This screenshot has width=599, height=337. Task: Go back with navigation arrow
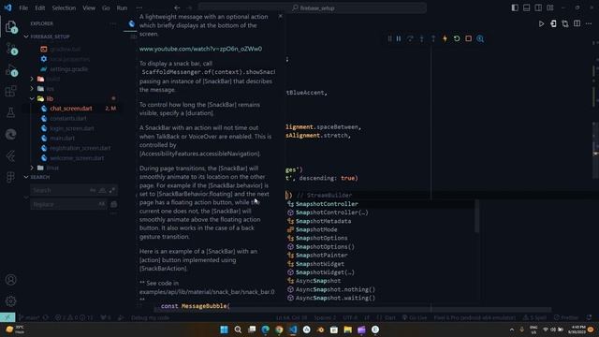(x=177, y=7)
